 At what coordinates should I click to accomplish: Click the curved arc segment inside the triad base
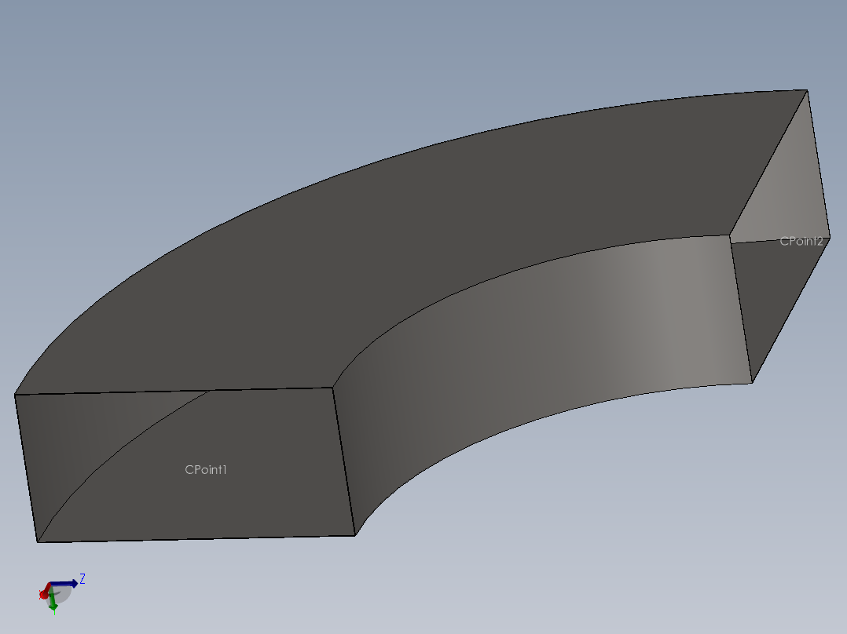[x=57, y=593]
